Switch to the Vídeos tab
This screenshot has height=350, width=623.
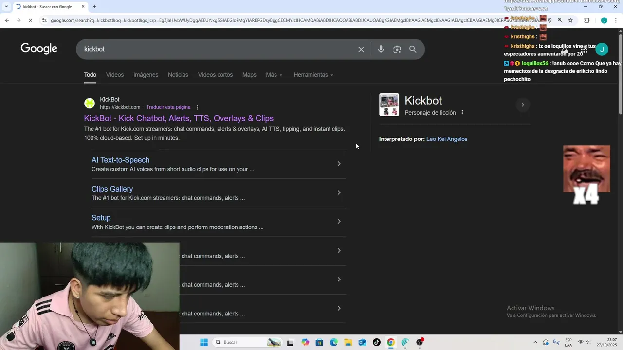point(115,75)
